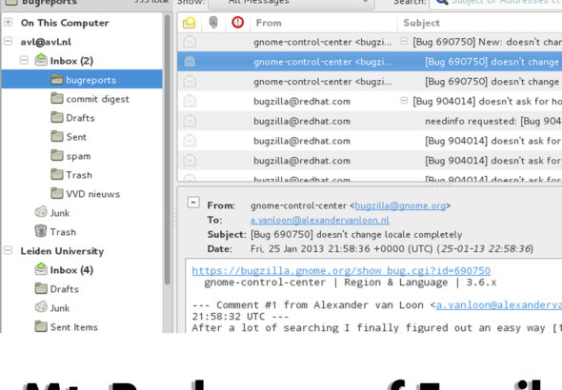The width and height of the screenshot is (562, 390).
Task: Sort by importance exclamation column
Action: pos(237,23)
